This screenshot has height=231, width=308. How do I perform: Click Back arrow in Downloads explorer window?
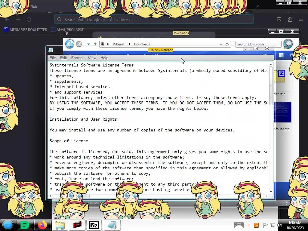70,44
